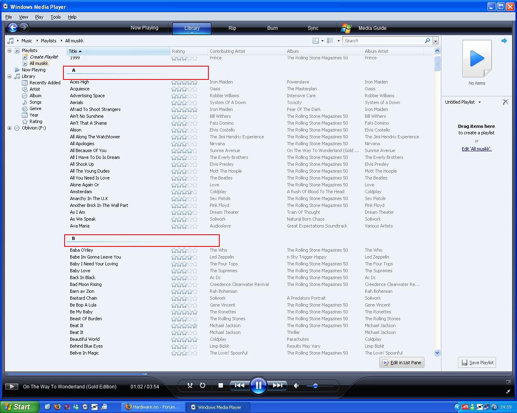Screen dimensions: 517x413
Task: Switch to full screen view icon
Action: pos(508,382)
